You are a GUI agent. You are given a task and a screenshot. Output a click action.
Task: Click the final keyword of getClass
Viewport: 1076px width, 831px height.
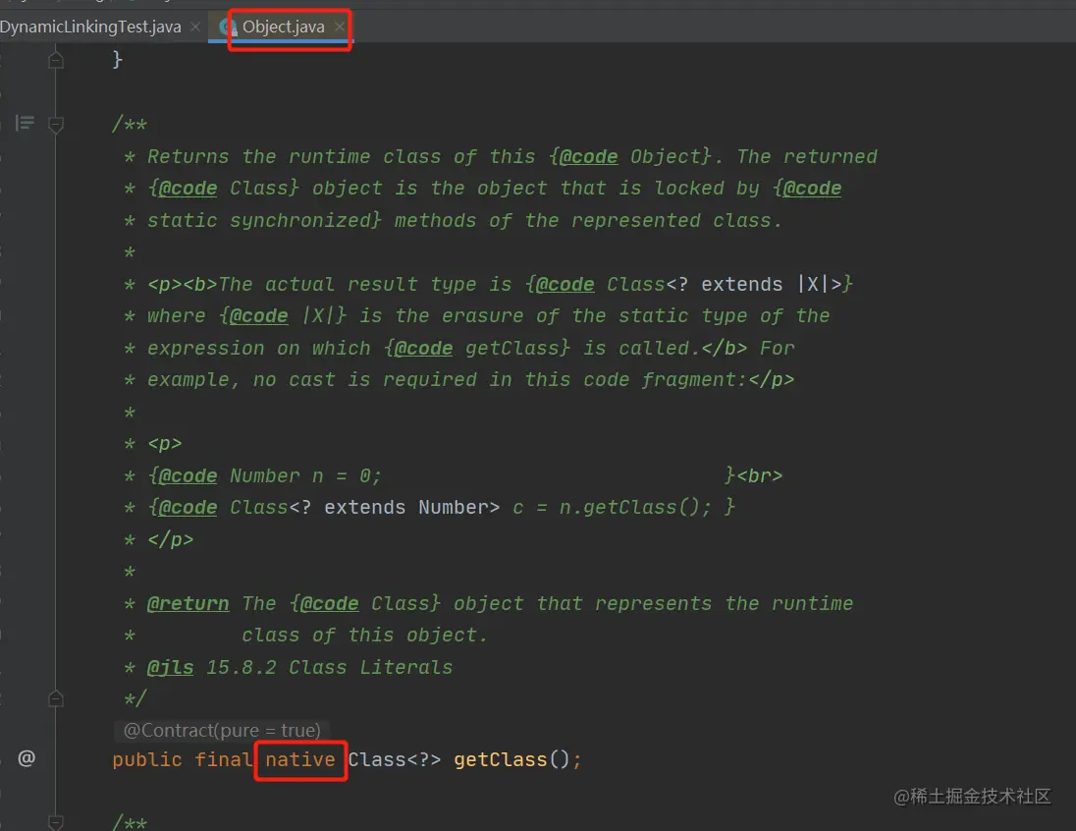(x=223, y=759)
